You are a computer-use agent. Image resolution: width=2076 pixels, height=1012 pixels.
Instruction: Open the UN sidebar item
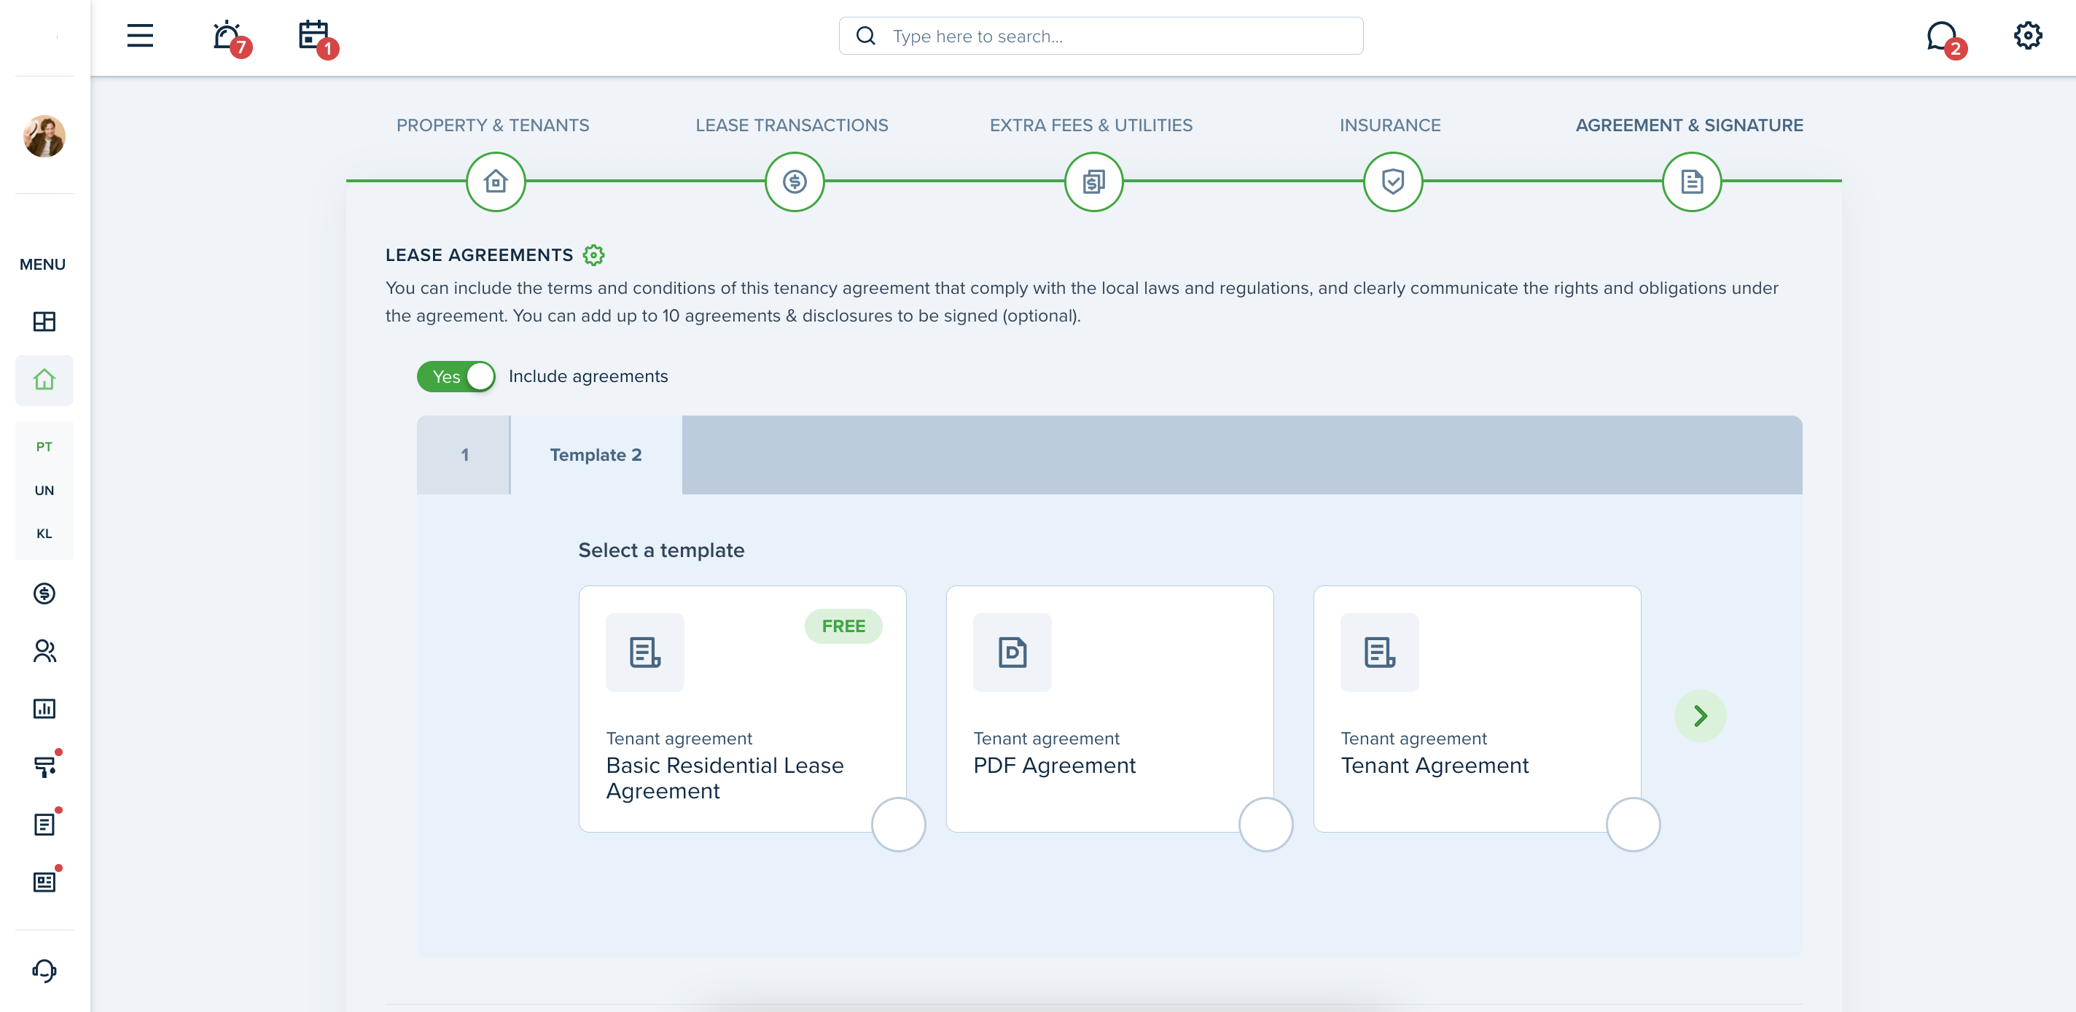click(x=44, y=490)
